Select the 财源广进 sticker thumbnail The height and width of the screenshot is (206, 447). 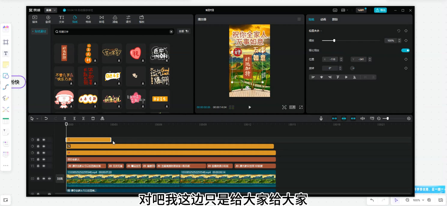(x=112, y=98)
